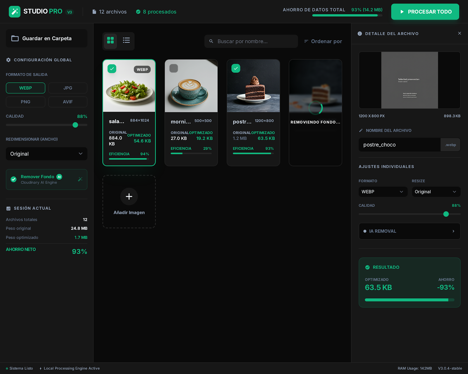Click the Studio Pro logo icon
468x374 pixels.
15,12
